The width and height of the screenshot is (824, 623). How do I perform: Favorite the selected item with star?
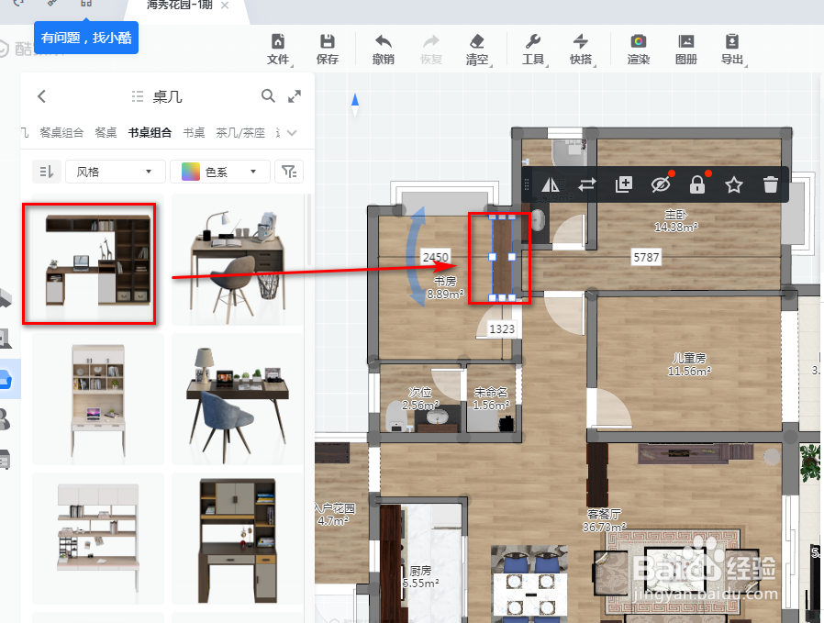coord(733,184)
